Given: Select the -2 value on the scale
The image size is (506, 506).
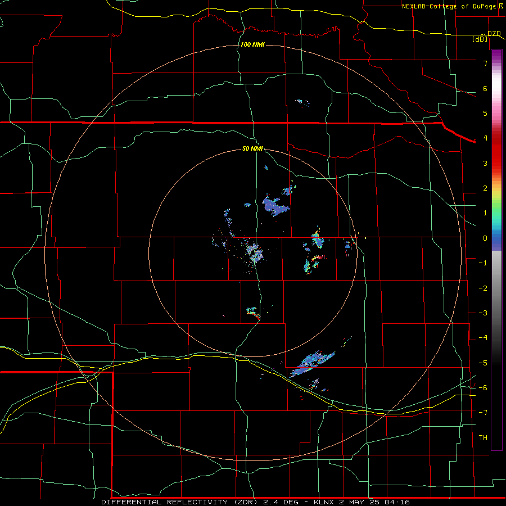Looking at the screenshot, I should click(483, 288).
